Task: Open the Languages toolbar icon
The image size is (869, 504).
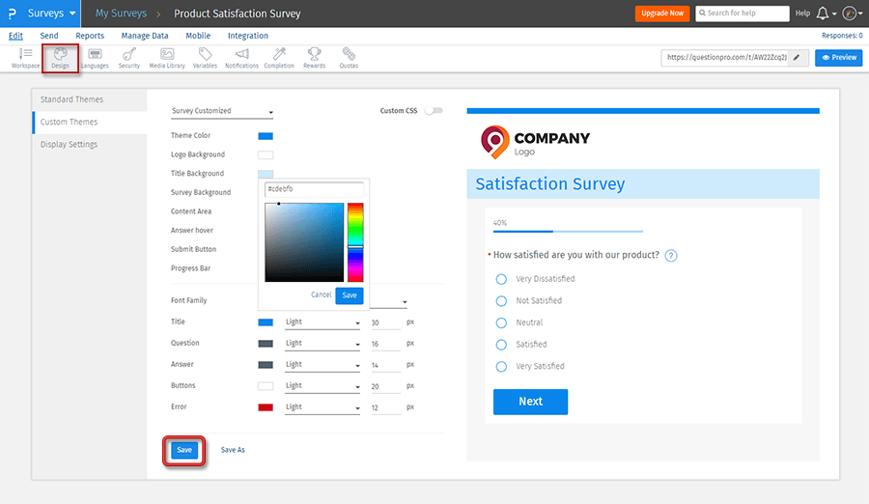Action: [95, 58]
